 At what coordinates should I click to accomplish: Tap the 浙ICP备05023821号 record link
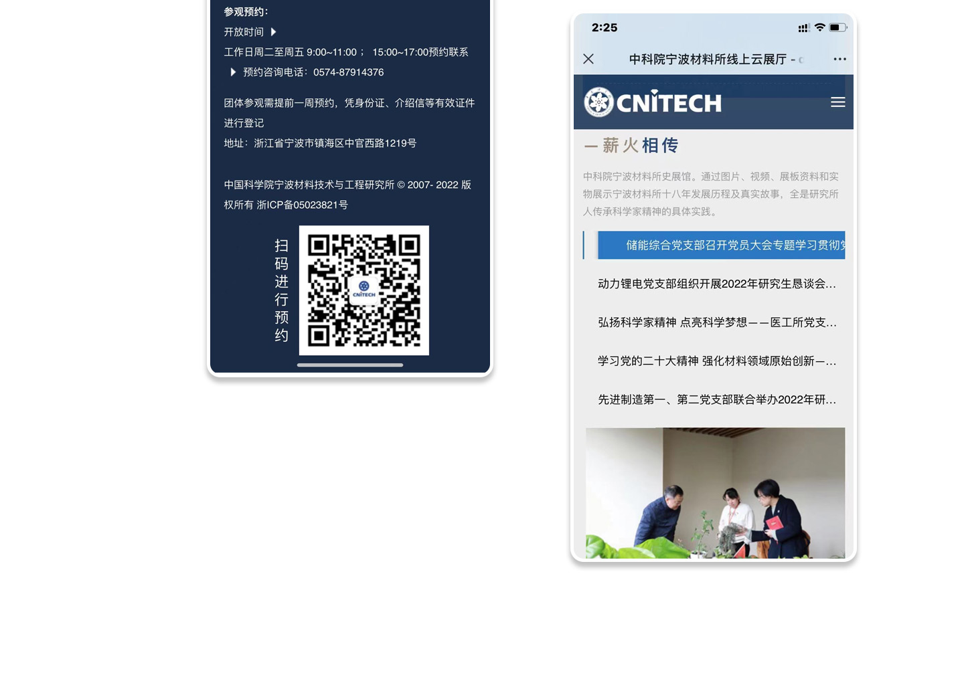coord(302,205)
